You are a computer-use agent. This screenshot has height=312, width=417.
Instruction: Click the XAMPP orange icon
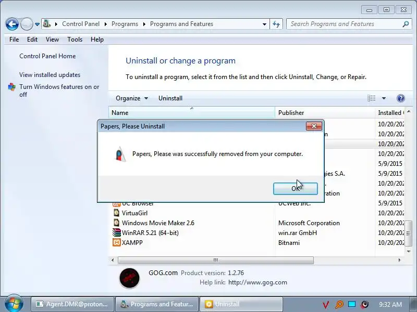coord(116,242)
